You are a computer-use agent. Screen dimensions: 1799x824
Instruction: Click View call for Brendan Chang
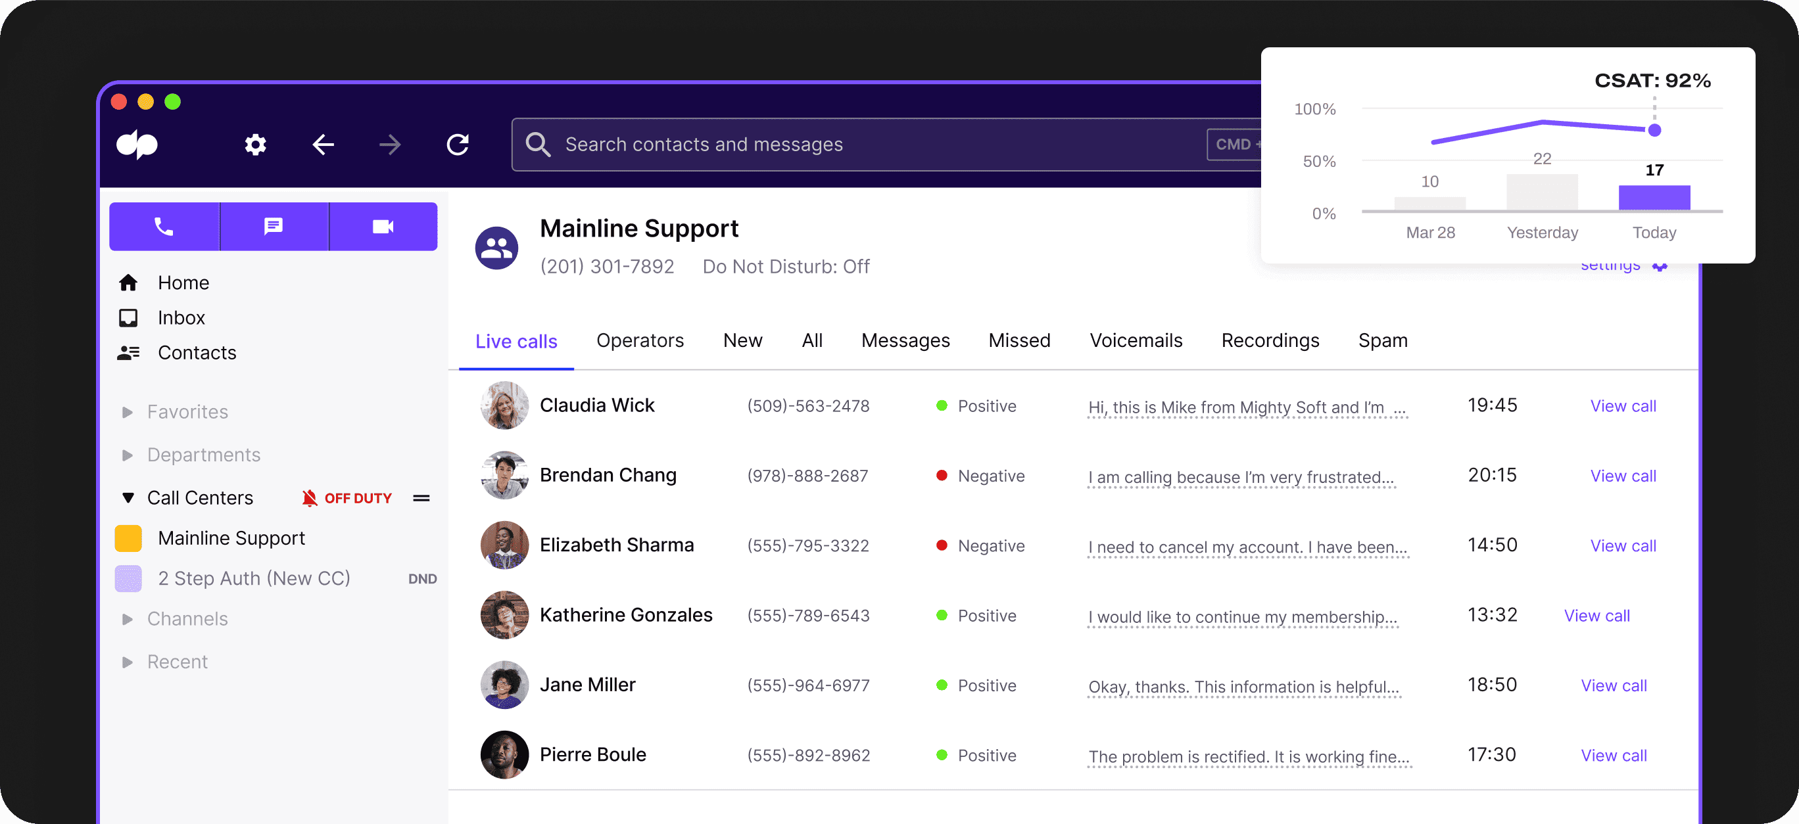point(1622,476)
